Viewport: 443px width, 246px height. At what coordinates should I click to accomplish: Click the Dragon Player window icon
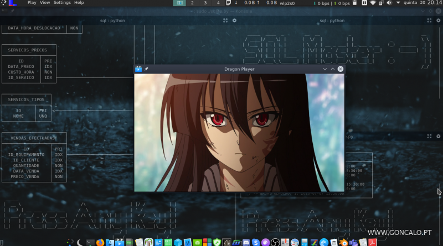tap(138, 69)
